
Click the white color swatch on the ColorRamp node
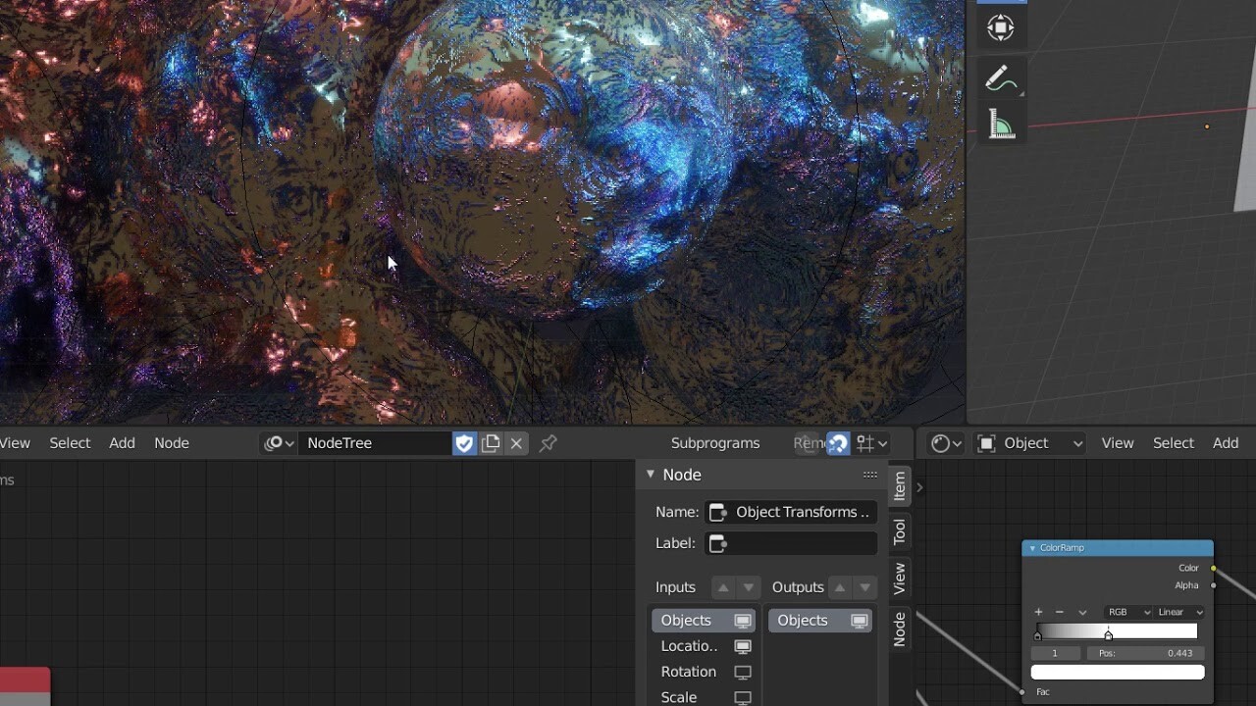coord(1118,672)
